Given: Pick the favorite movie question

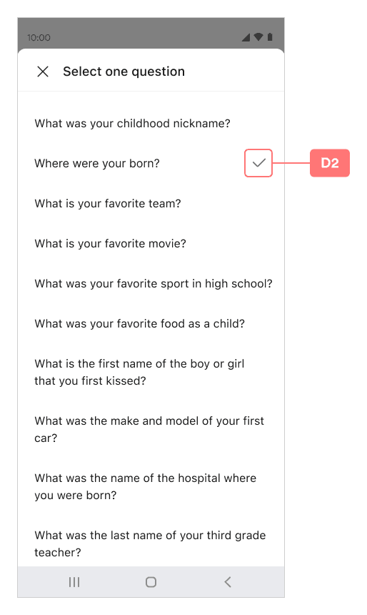Looking at the screenshot, I should point(151,243).
